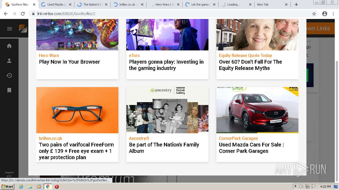Viewport: 339px width, 190px height.
Task: Open the bookmark sidebar icon
Action: (x=9, y=90)
